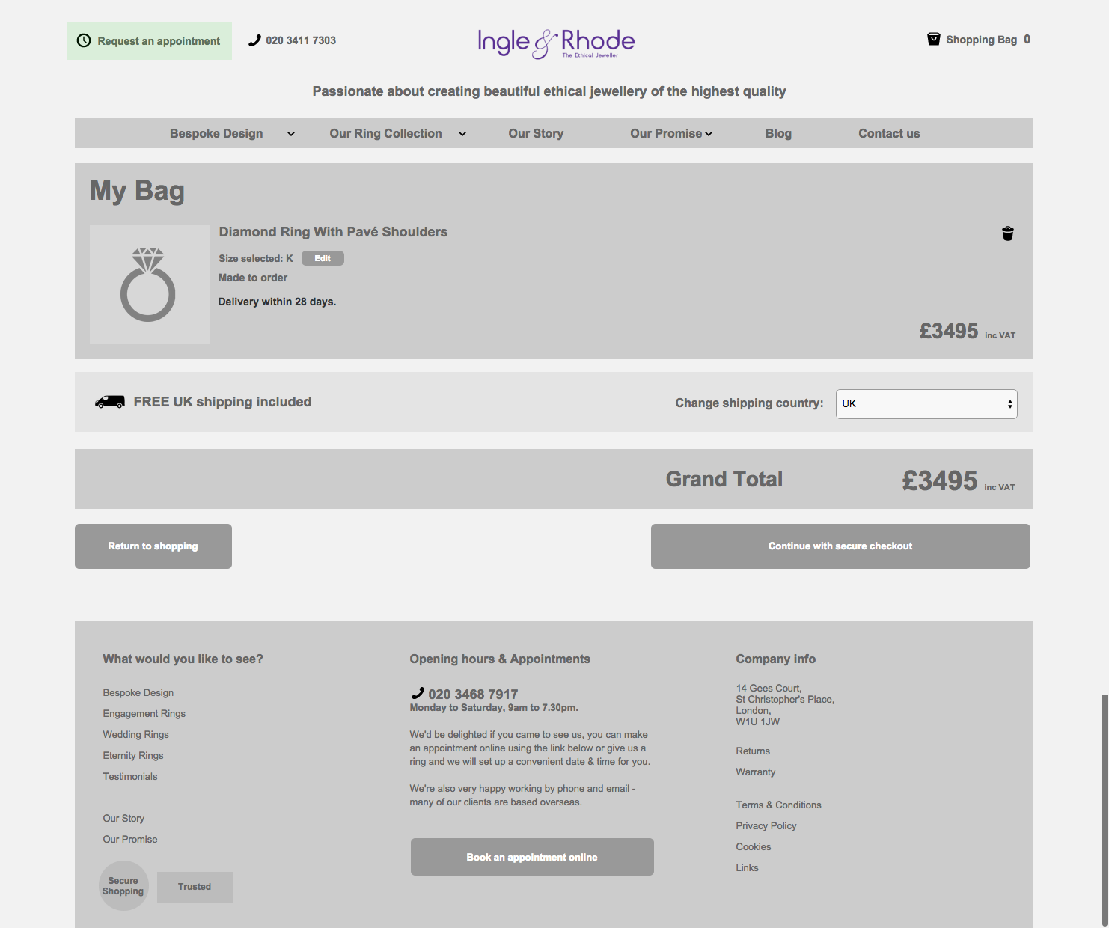Click the page's vertical scrollbar
1109x928 pixels.
[x=1105, y=808]
